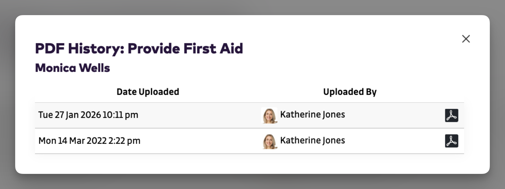Open Katherine Jones's name in the 2026 row
The height and width of the screenshot is (189, 505).
tap(312, 114)
